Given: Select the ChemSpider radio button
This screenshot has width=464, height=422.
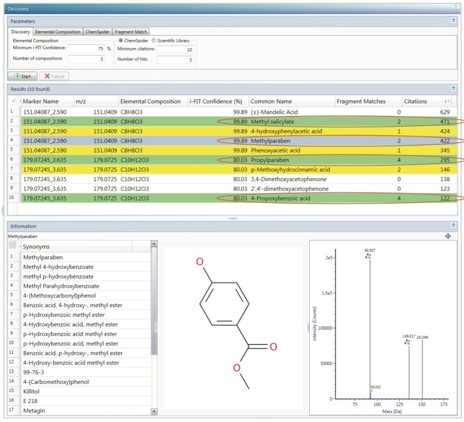Looking at the screenshot, I should (121, 40).
